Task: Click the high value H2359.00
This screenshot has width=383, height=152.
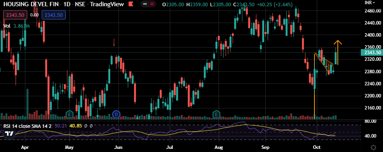Action: click(x=197, y=4)
